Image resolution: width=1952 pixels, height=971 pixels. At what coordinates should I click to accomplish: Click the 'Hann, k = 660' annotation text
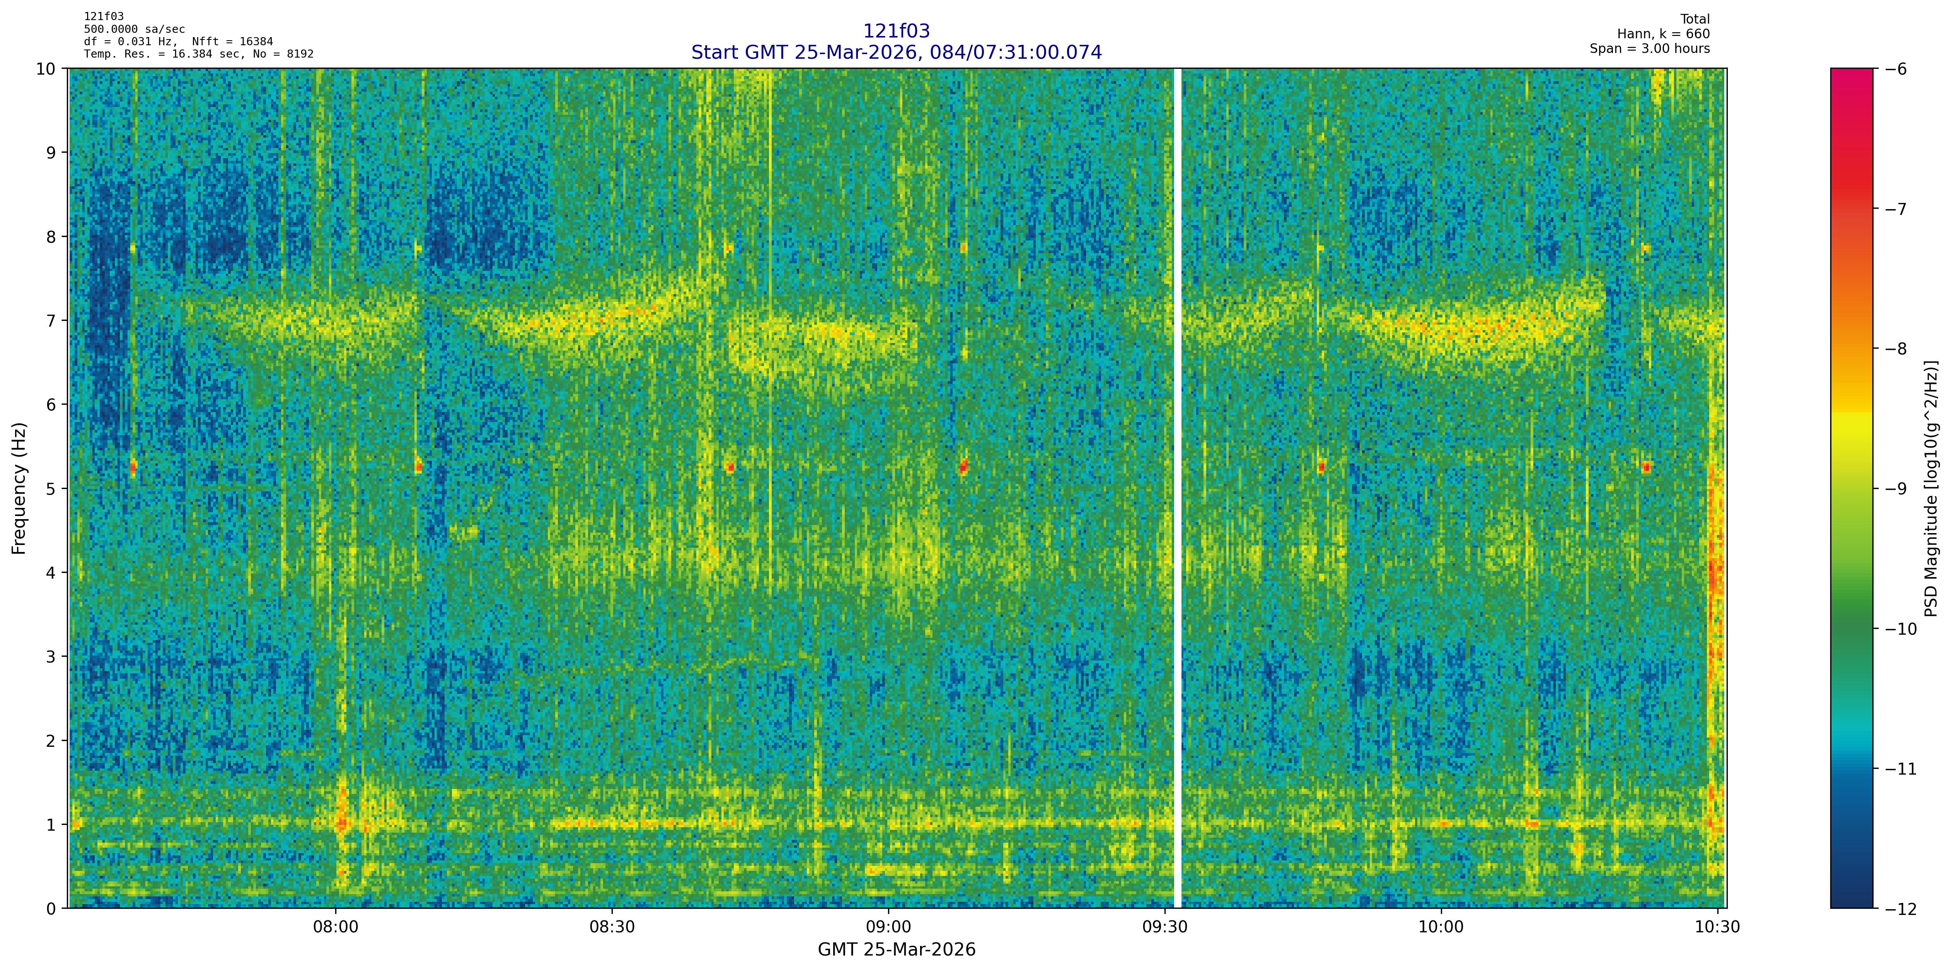coord(1663,34)
